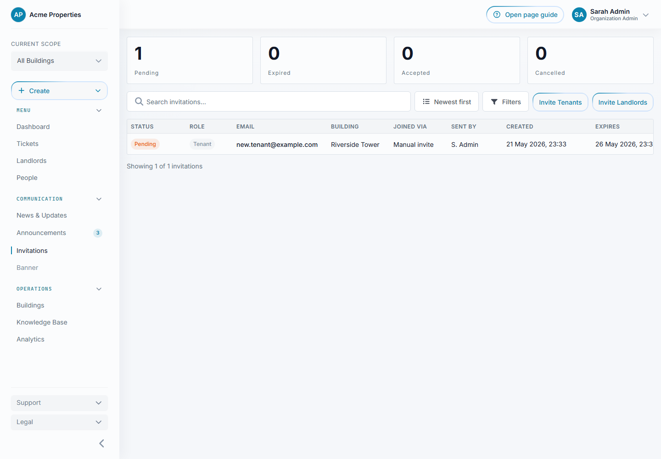The width and height of the screenshot is (661, 459).
Task: Open Analytics in sidebar
Action: pyautogui.click(x=30, y=339)
